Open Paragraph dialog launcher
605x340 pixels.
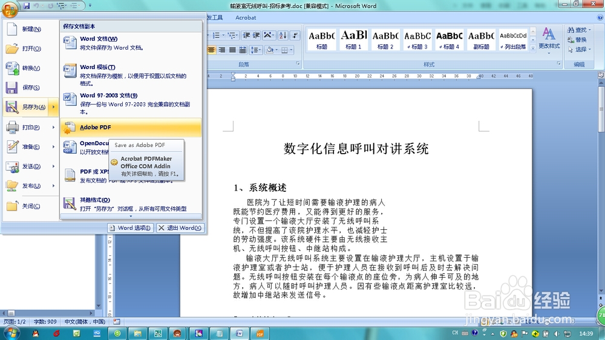[298, 64]
